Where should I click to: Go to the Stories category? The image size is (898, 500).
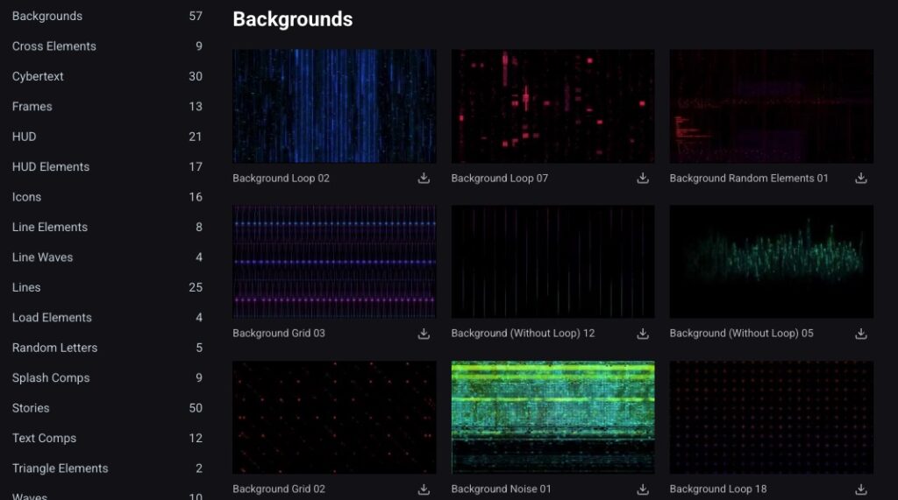(x=31, y=408)
